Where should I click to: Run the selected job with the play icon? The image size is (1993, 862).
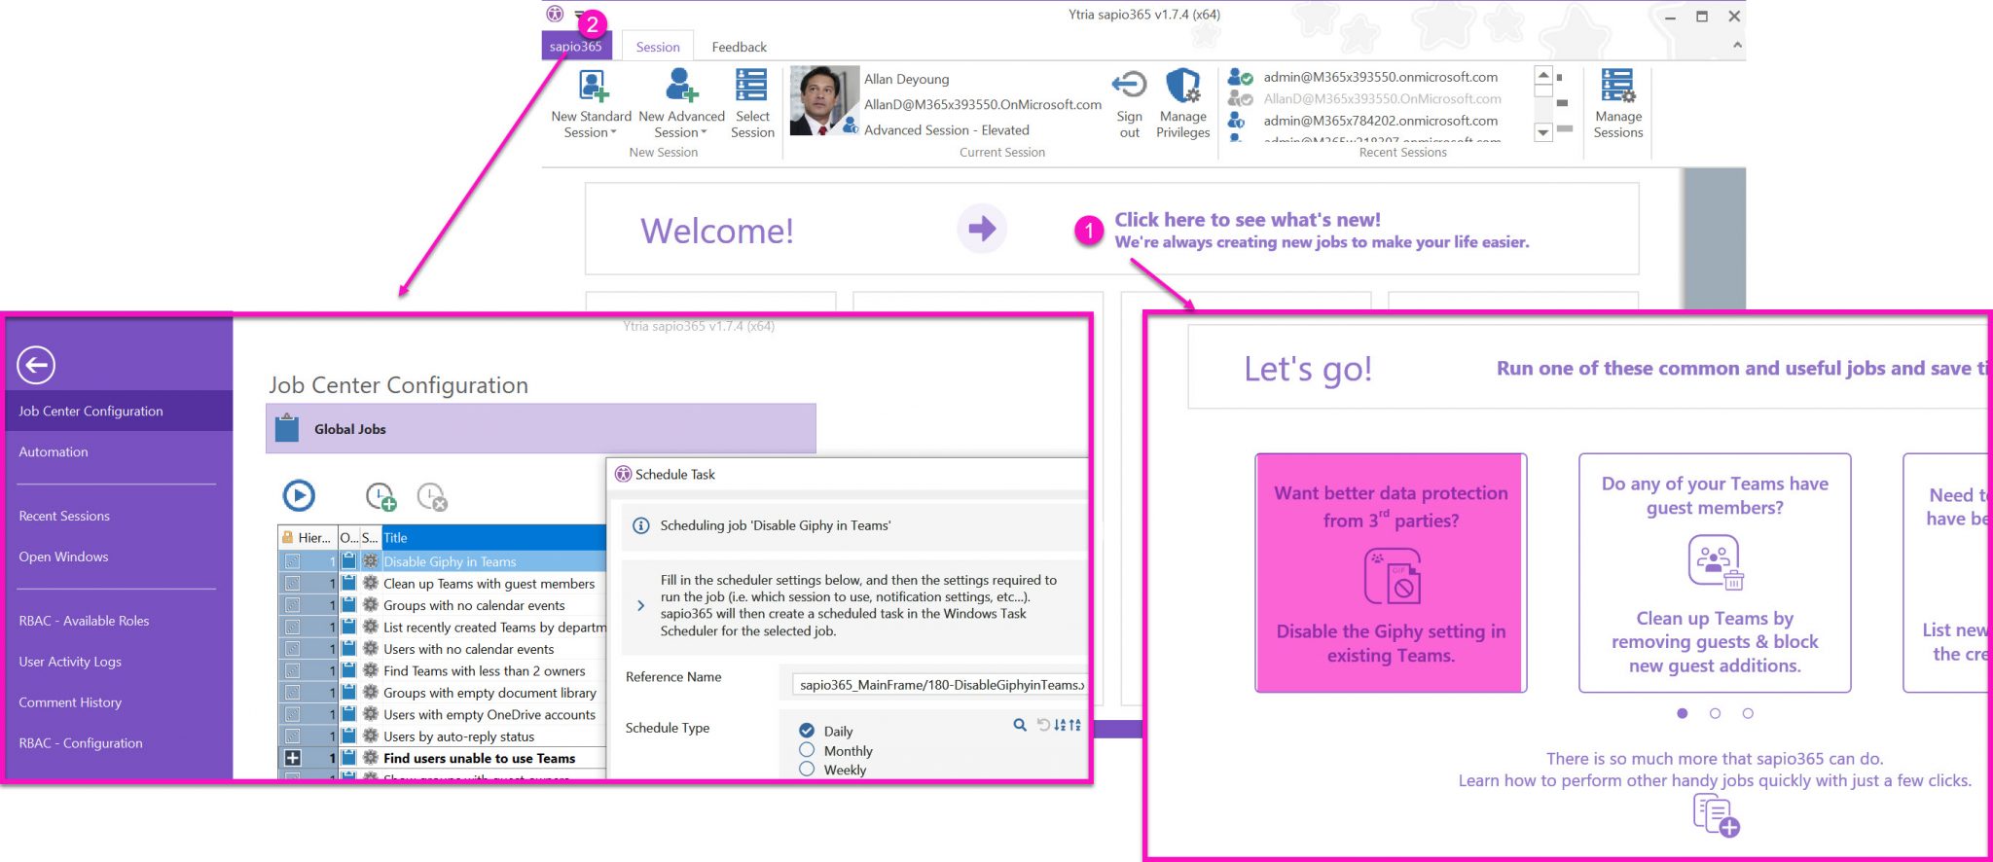coord(299,496)
